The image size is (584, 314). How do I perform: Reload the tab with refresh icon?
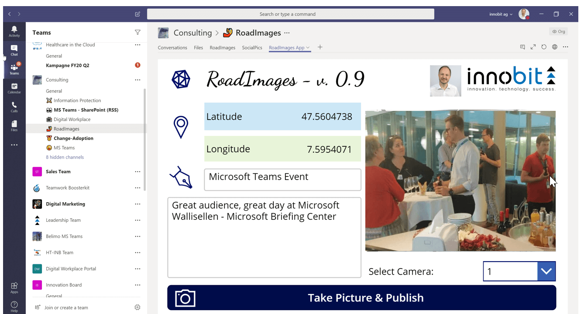pyautogui.click(x=544, y=47)
